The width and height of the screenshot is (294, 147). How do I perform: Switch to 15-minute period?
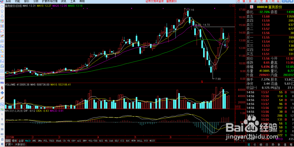point(2,124)
